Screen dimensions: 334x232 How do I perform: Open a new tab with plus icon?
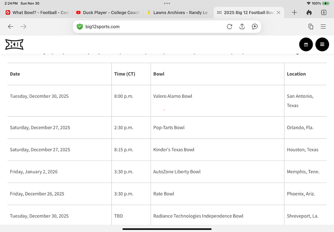[x=294, y=13]
